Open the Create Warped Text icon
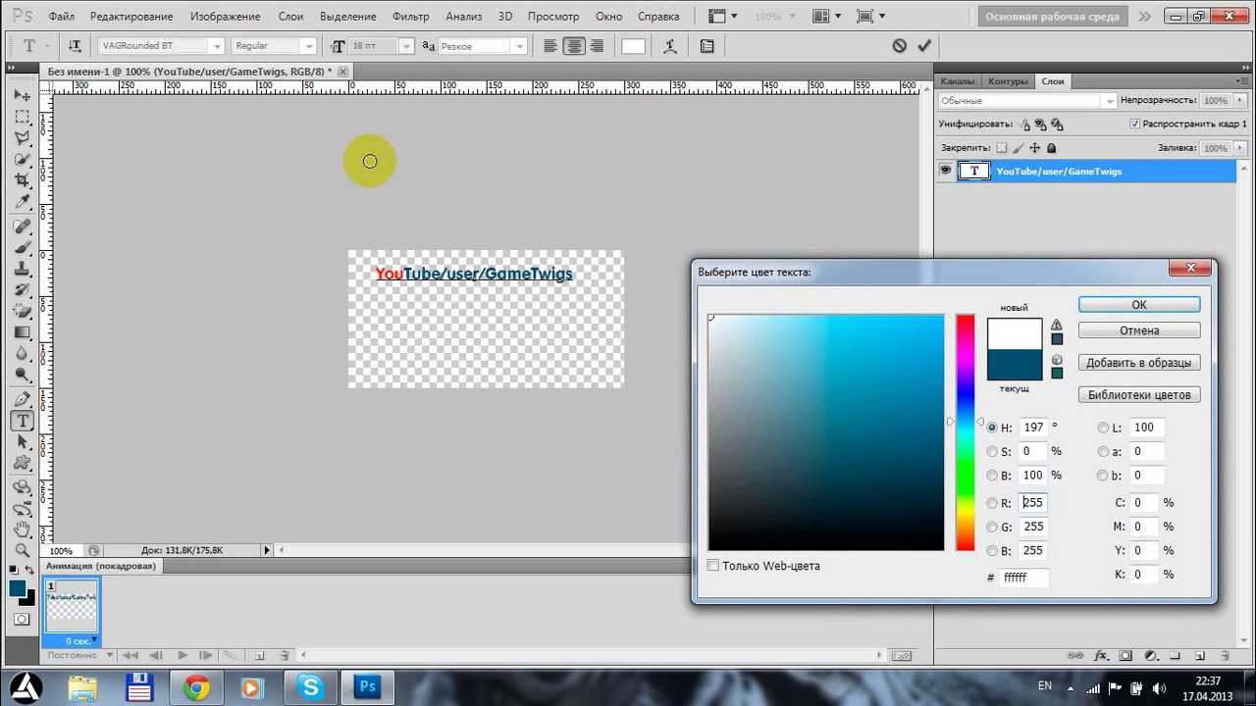This screenshot has height=706, width=1256. click(670, 46)
